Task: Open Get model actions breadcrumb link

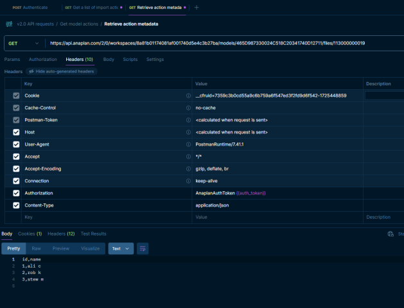Action: click(79, 24)
